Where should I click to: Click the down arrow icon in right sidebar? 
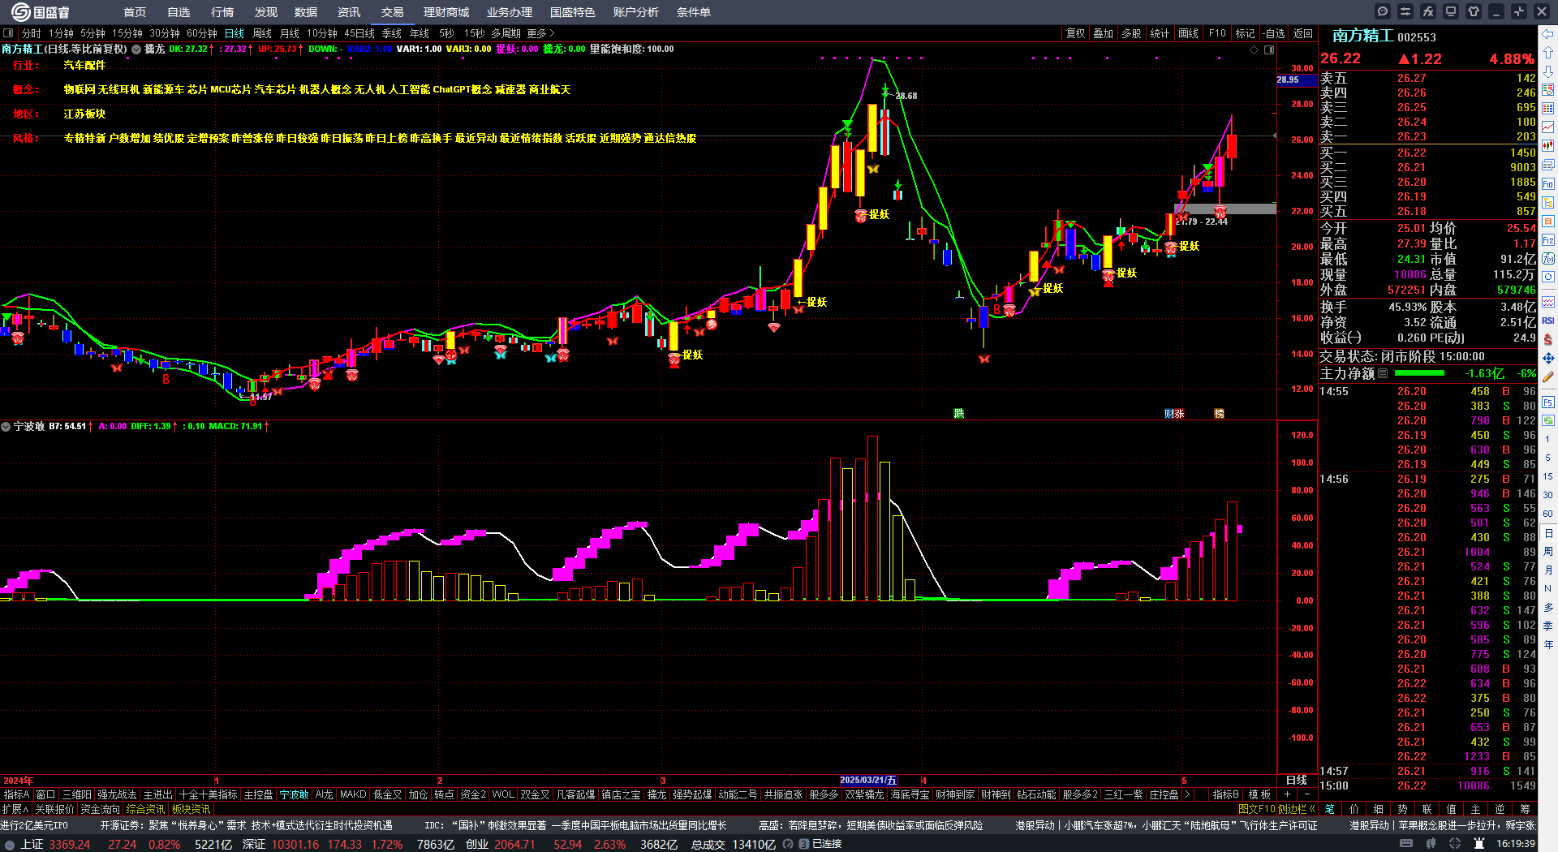pyautogui.click(x=1548, y=71)
